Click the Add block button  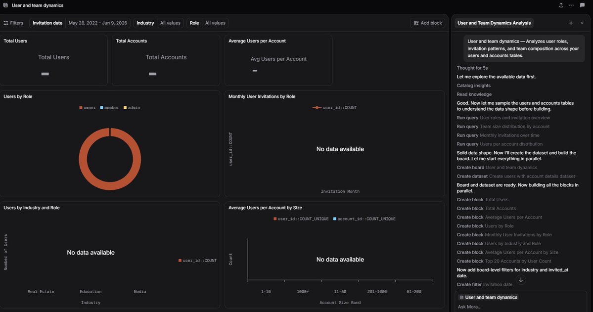click(427, 23)
